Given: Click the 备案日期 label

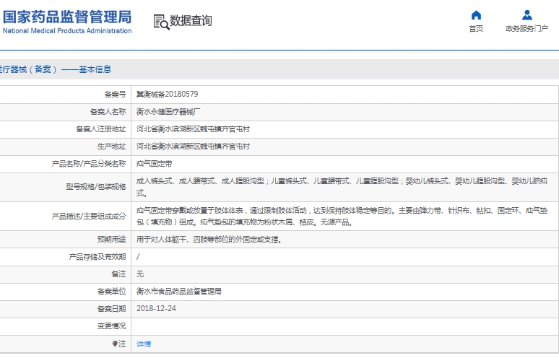Looking at the screenshot, I should click(112, 309).
